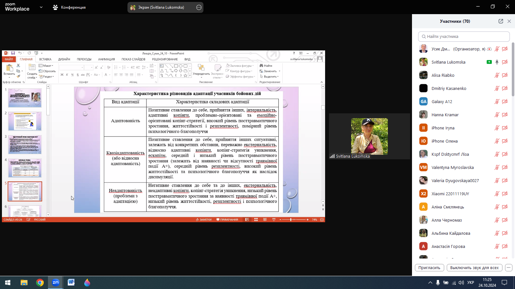Click the Reset (Сбросить) slide button
The image size is (515, 289).
pos(47,71)
